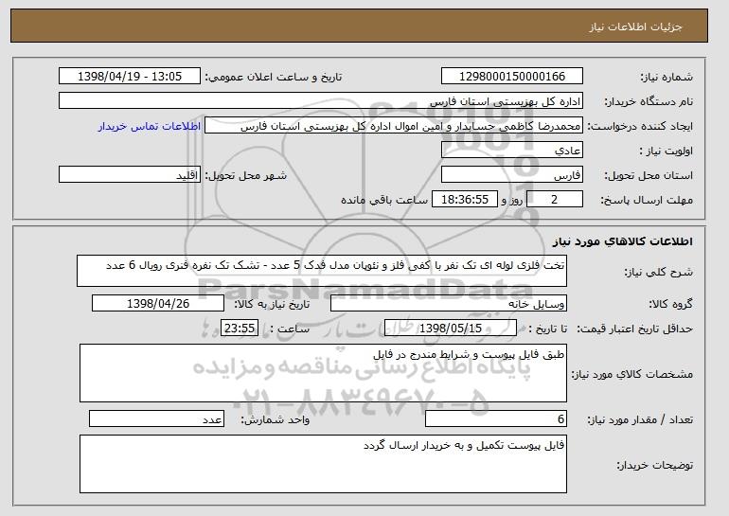Click the مشخصات کالای مورد نیاز text area
Screen dimensions: 729x516
coord(323,373)
